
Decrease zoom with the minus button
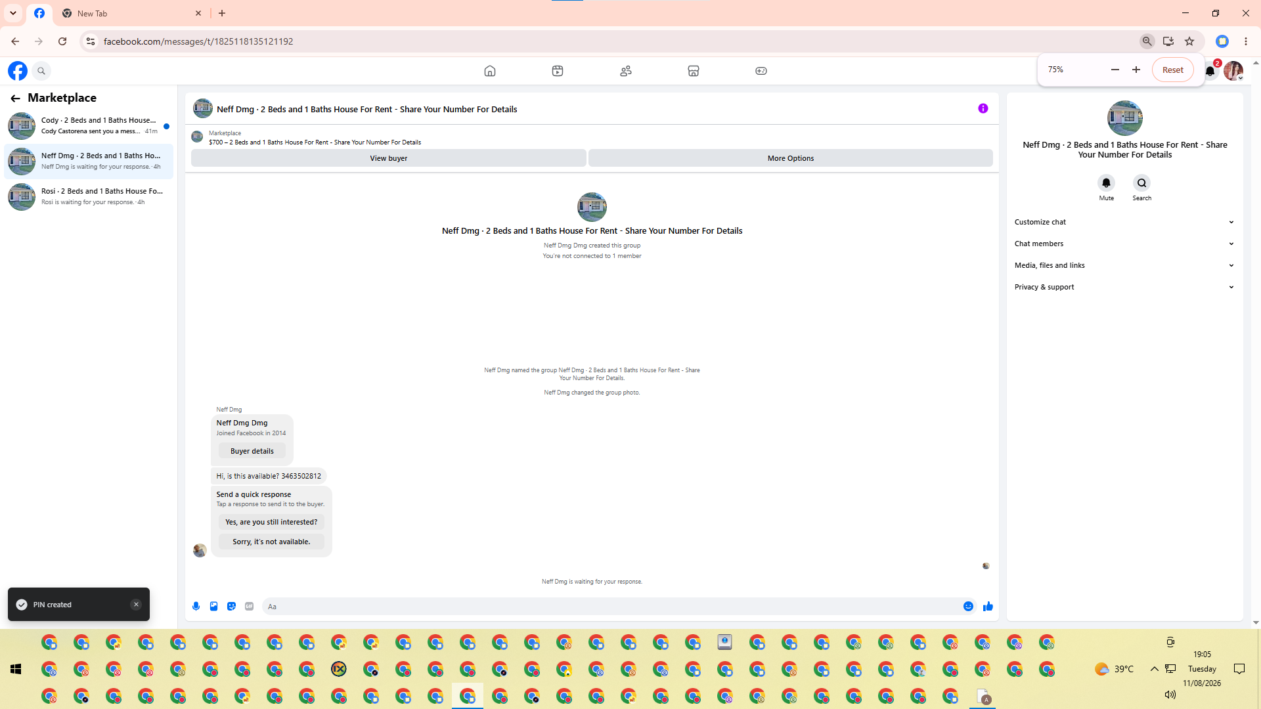point(1115,70)
